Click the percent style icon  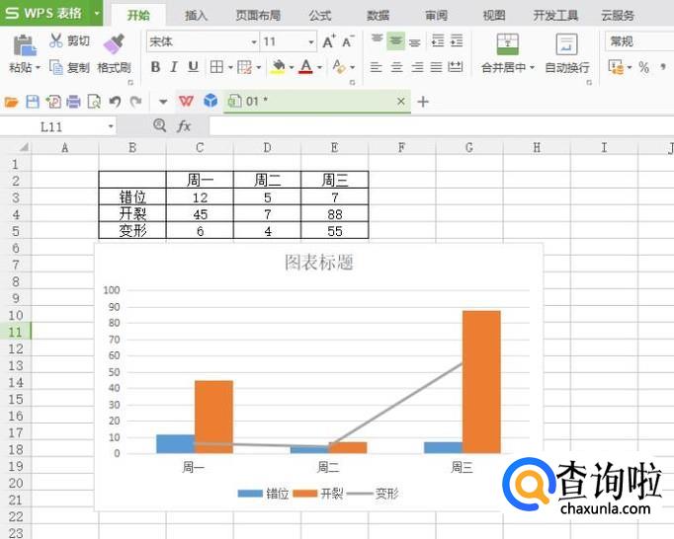[x=643, y=67]
